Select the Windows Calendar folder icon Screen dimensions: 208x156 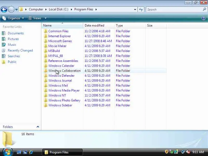tap(46, 66)
